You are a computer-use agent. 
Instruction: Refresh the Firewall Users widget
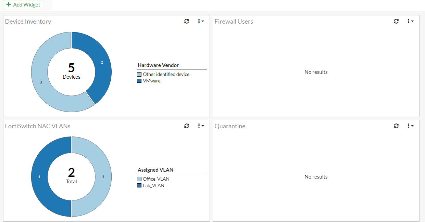point(396,21)
